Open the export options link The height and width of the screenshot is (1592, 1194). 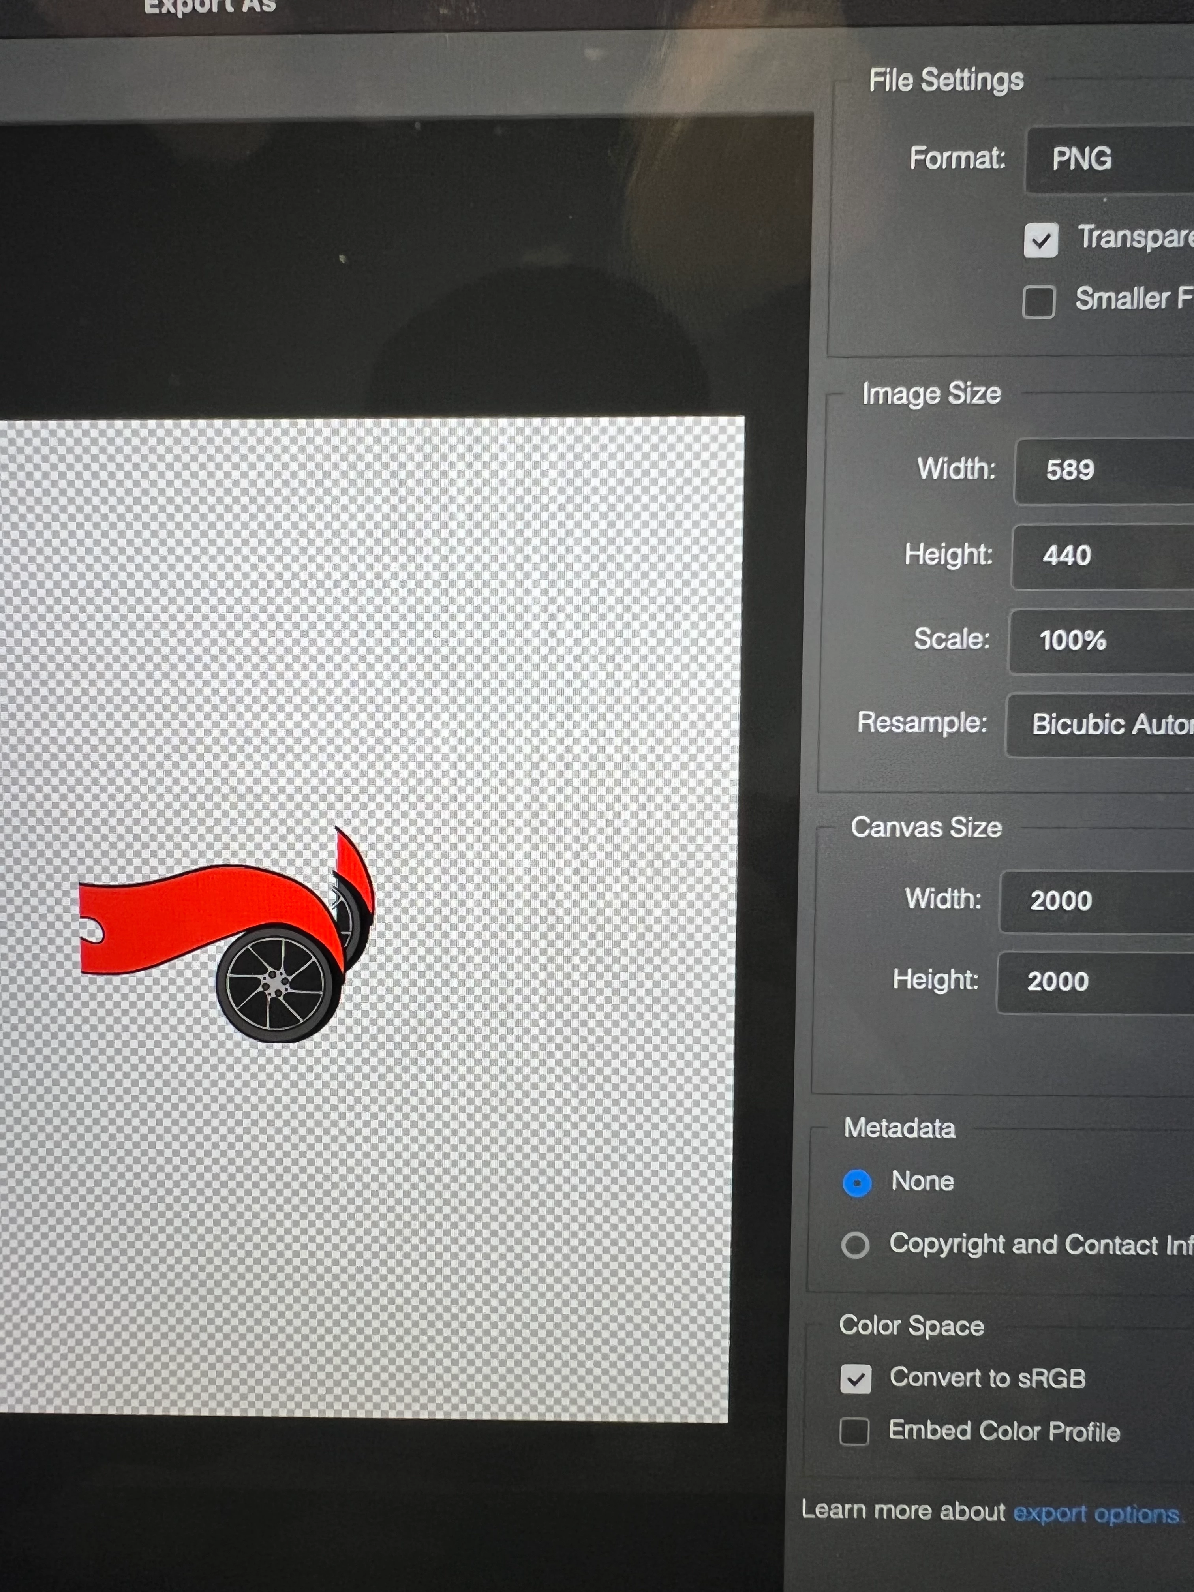point(1095,1513)
